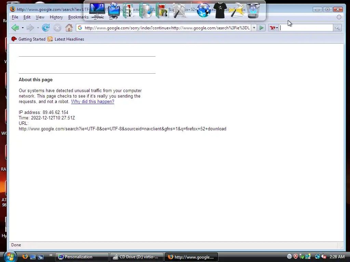The height and width of the screenshot is (262, 350).
Task: Click the colored windows sidebar tray icon
Action: tap(308, 257)
